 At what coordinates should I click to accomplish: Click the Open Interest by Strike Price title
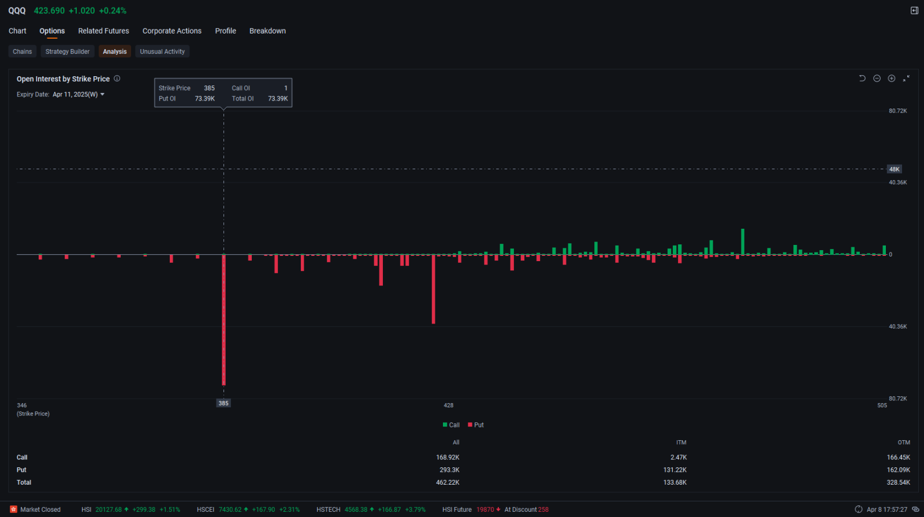click(x=63, y=79)
